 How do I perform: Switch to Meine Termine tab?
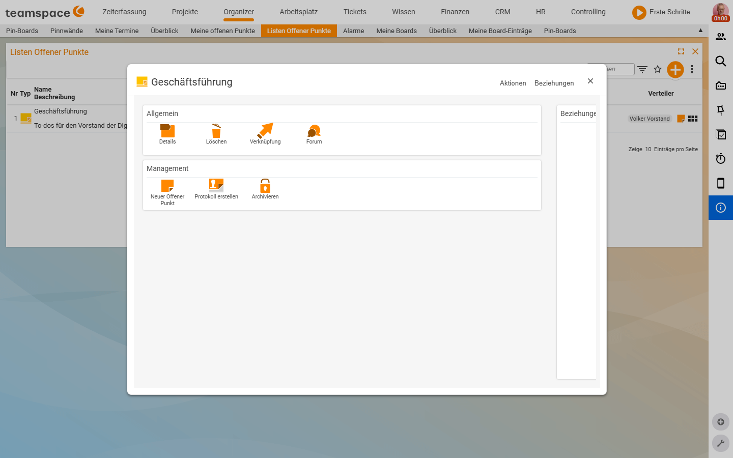117,31
